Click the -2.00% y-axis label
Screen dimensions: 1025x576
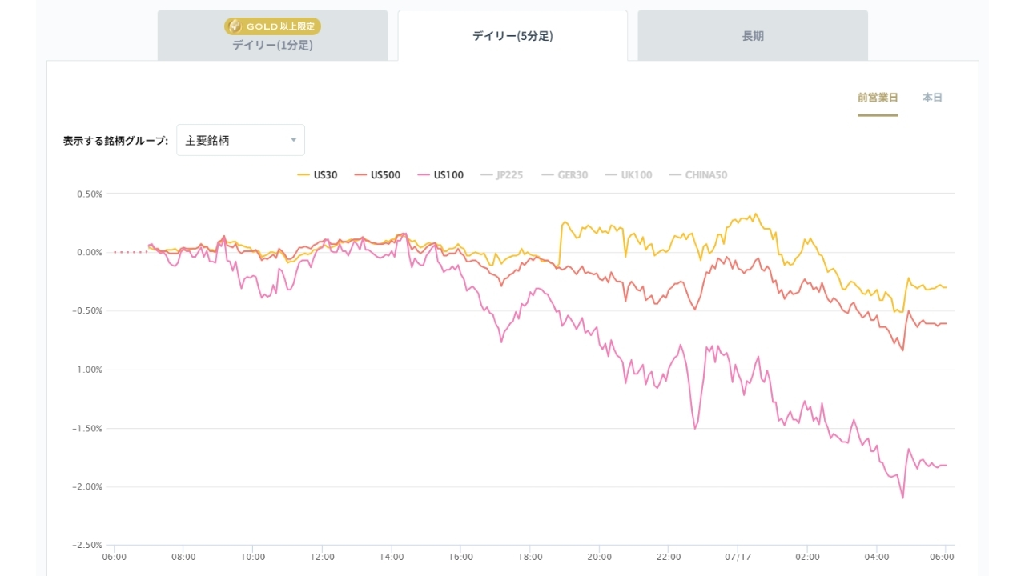pos(88,486)
